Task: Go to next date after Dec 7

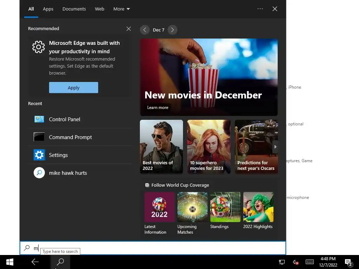Action: click(x=172, y=30)
